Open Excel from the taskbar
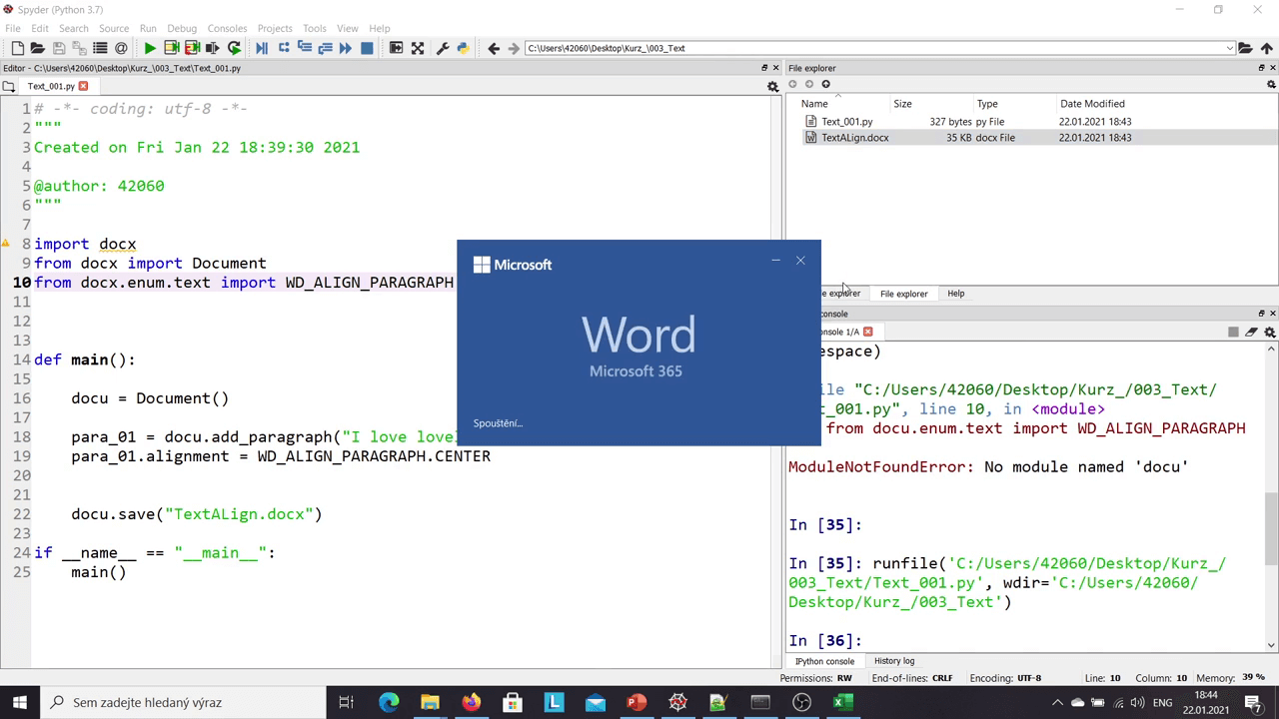1279x719 pixels. pos(842,702)
